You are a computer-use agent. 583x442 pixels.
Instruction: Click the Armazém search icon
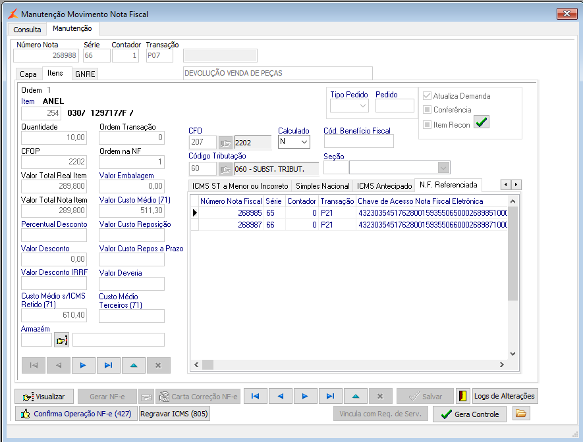pyautogui.click(x=61, y=340)
